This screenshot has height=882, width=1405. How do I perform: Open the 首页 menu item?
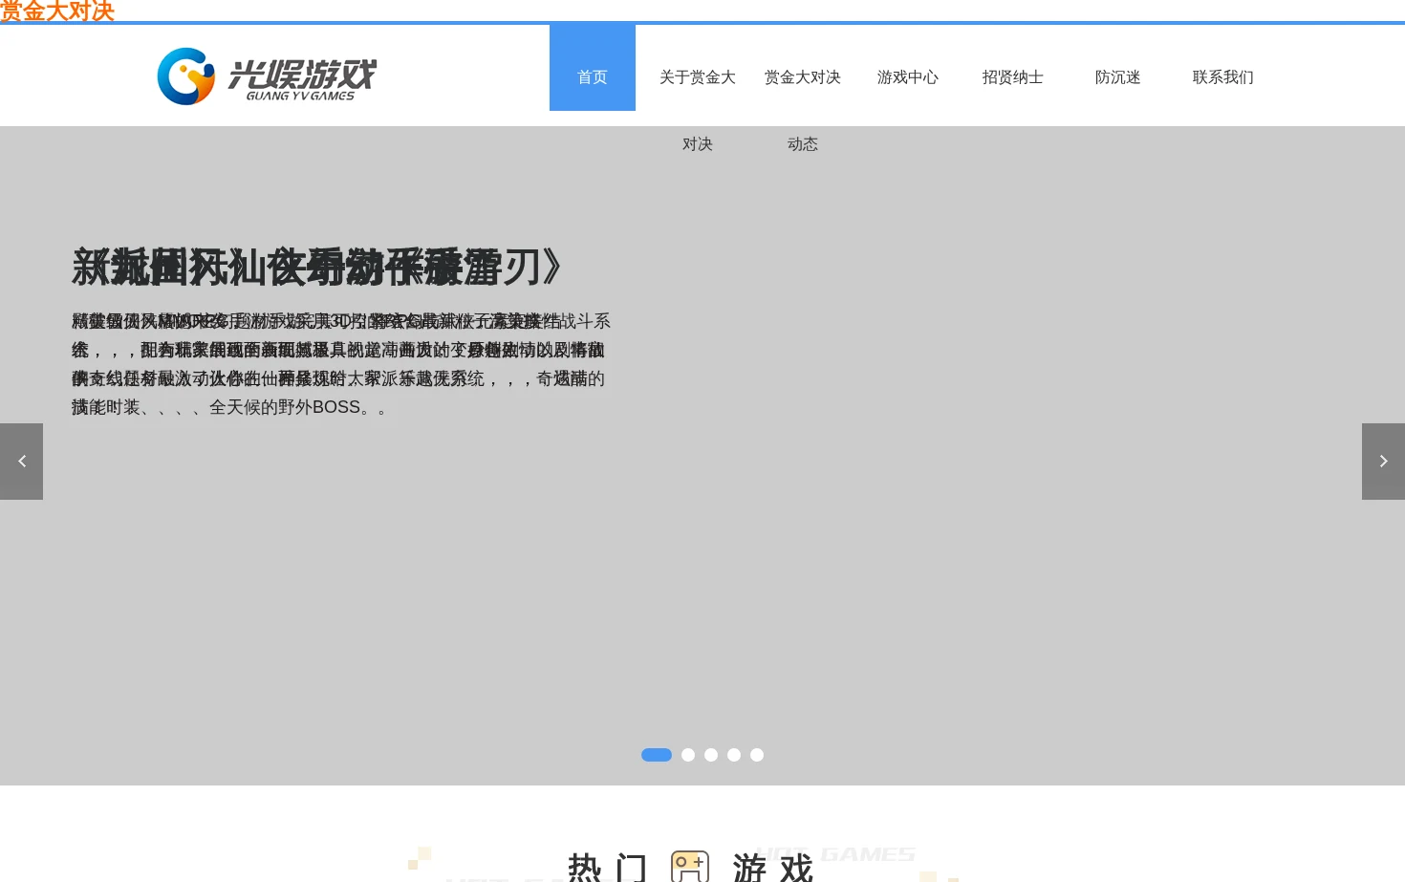pos(593,68)
